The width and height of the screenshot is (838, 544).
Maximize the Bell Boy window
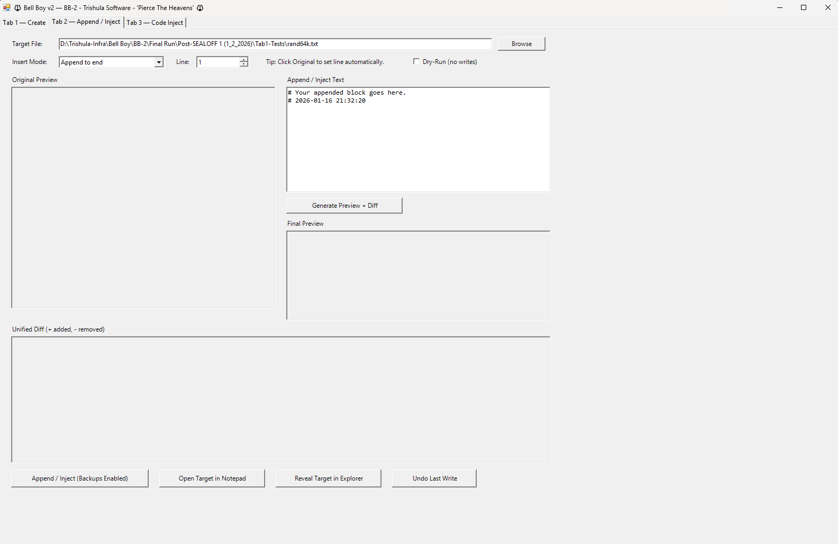point(804,7)
